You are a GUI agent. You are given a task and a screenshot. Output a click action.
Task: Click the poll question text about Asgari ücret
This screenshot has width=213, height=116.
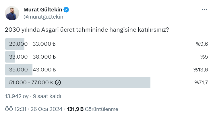(x=87, y=30)
